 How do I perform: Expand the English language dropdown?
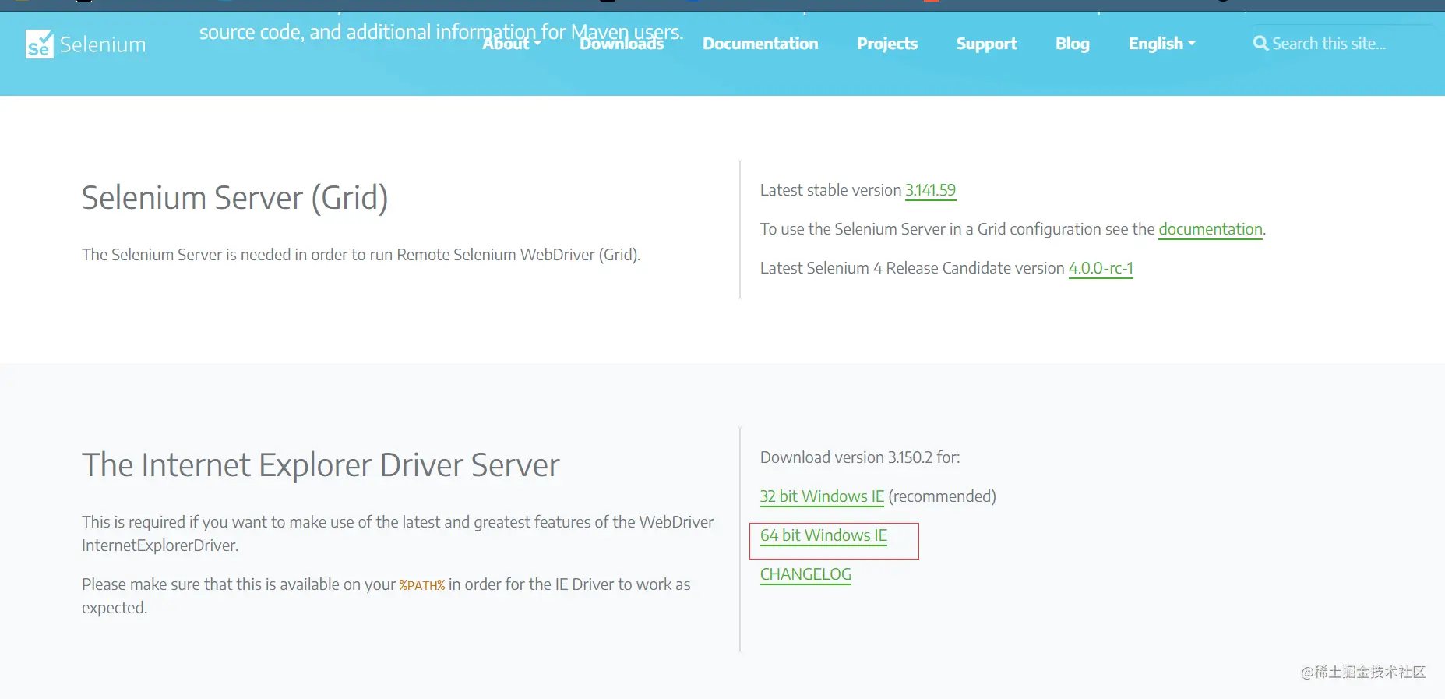click(x=1161, y=44)
